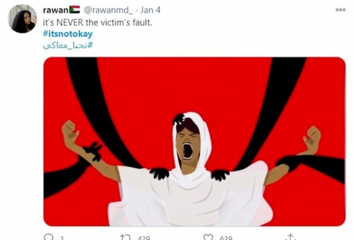Image resolution: width=354 pixels, height=240 pixels.
Task: Click the raised left fist in the illustration
Action: pos(70,132)
